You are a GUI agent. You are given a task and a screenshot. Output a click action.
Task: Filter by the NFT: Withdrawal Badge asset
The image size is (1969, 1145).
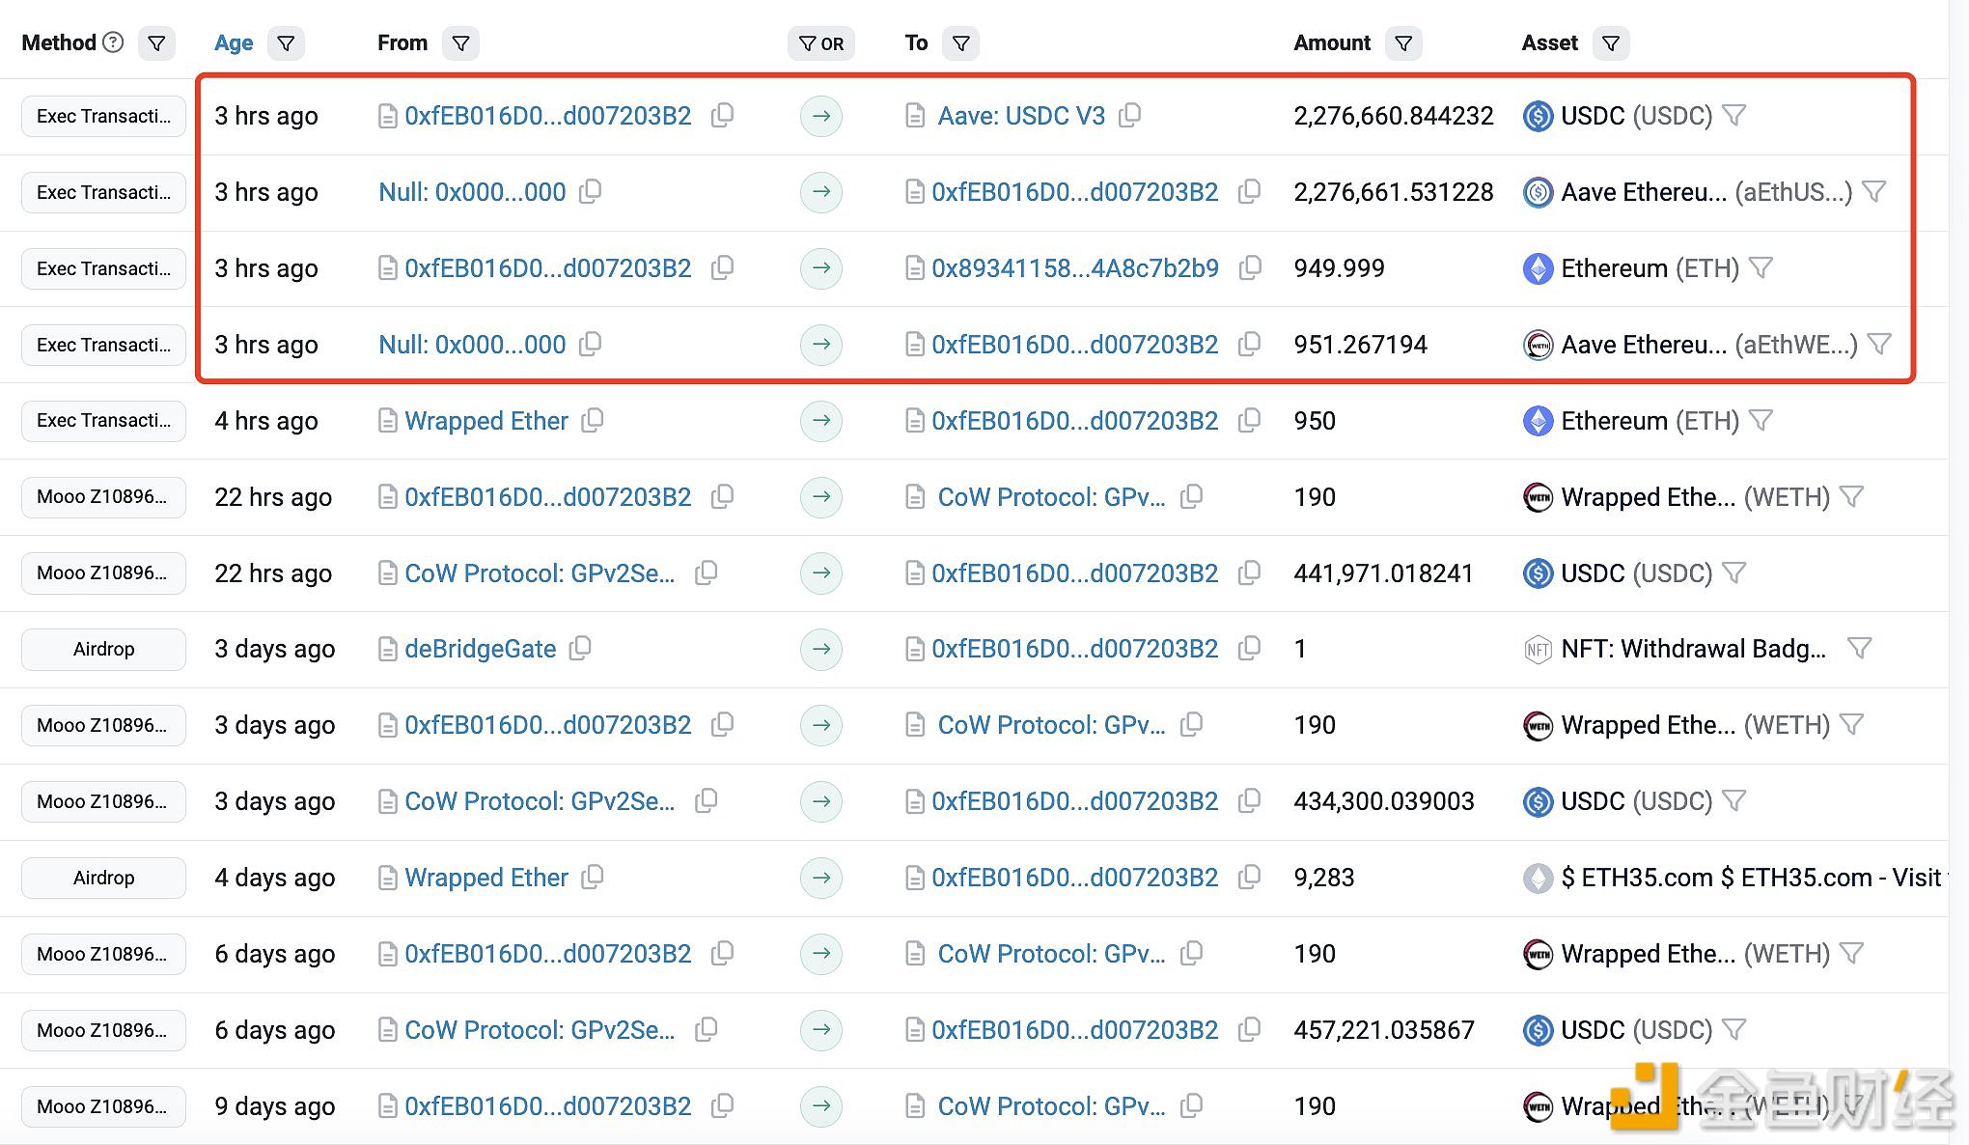[1859, 649]
